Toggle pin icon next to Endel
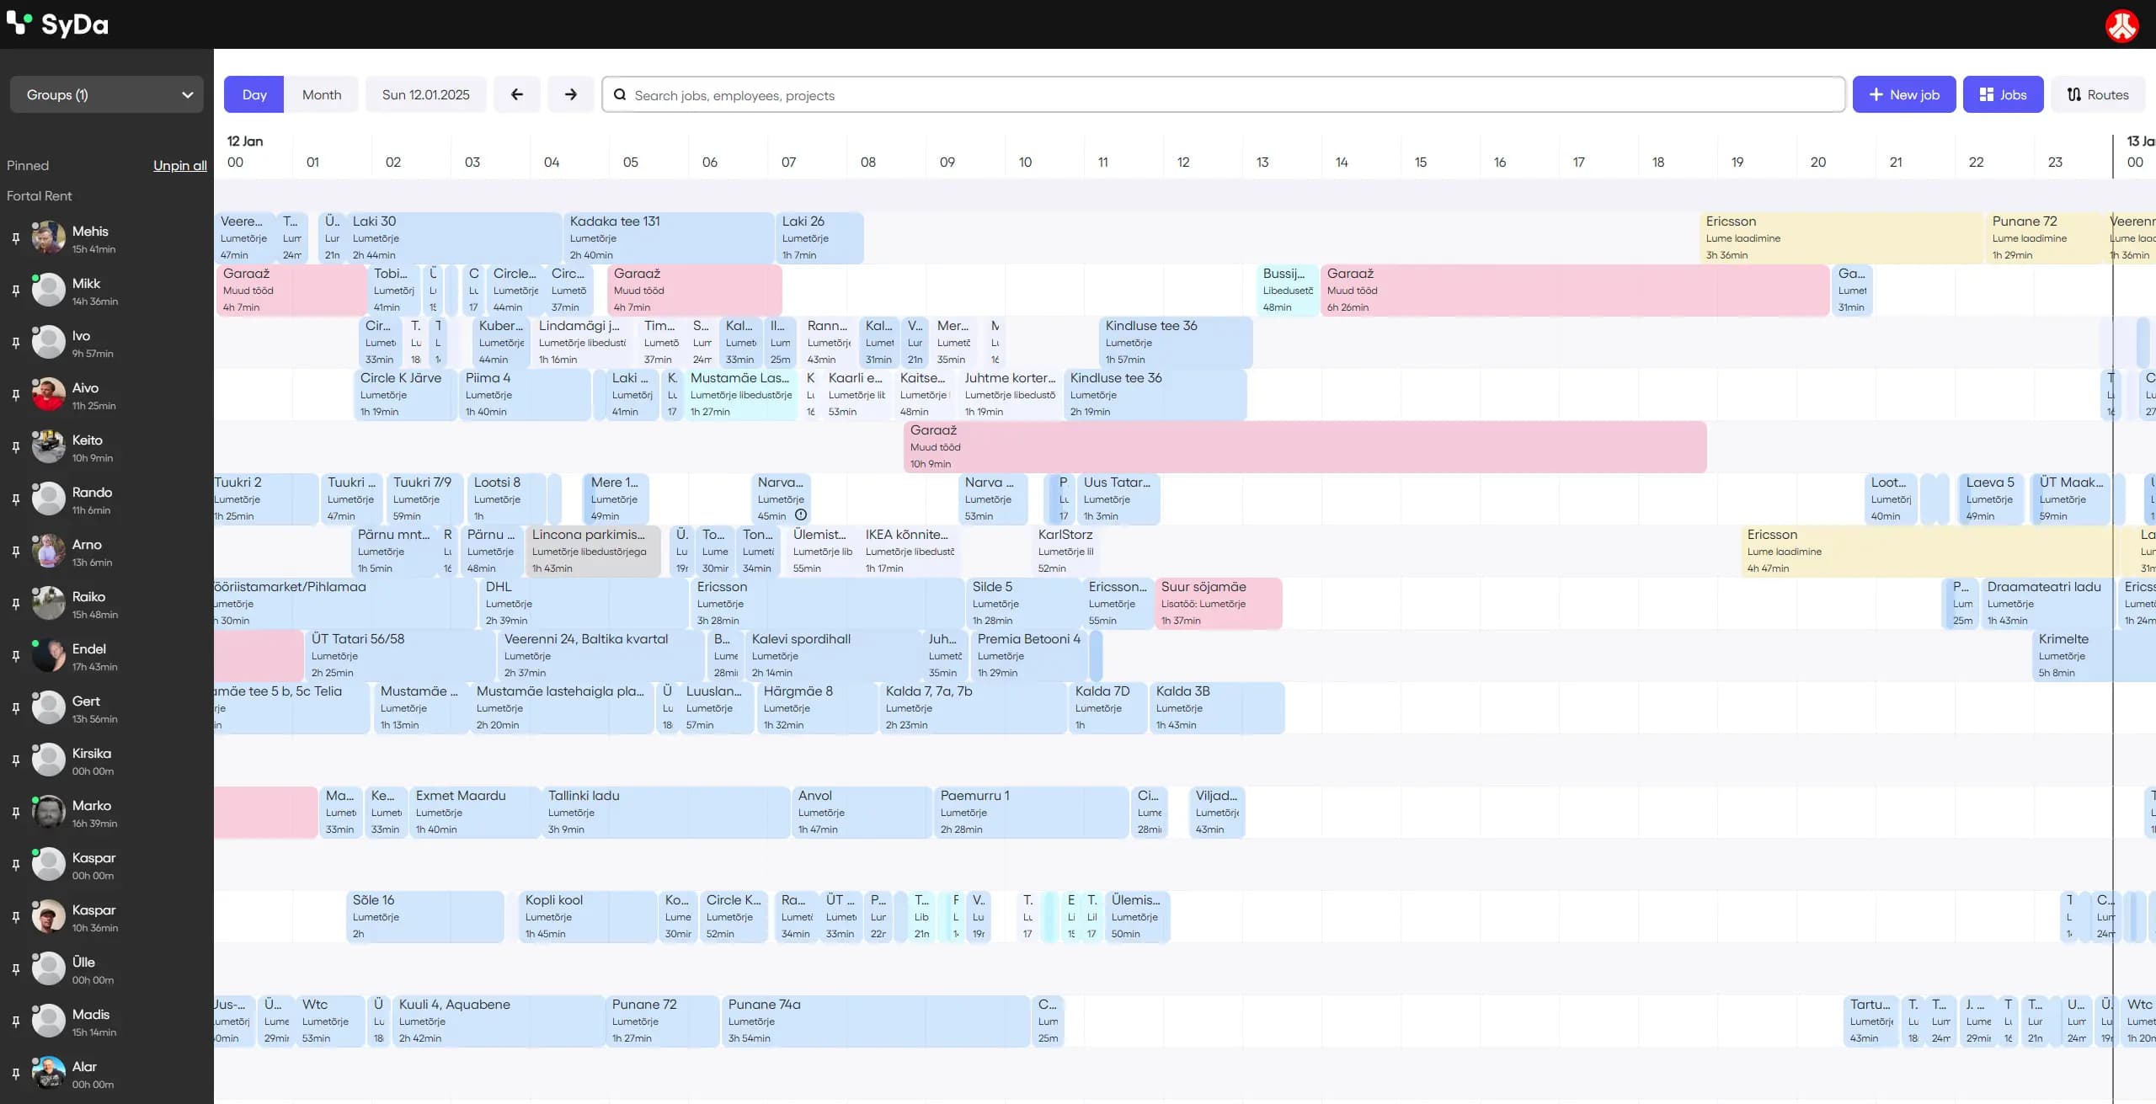The image size is (2156, 1104). point(16,656)
